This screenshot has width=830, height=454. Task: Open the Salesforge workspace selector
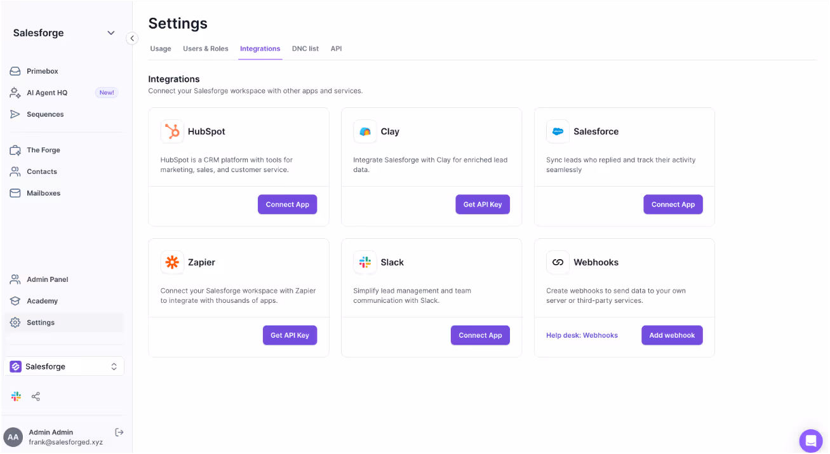64,366
